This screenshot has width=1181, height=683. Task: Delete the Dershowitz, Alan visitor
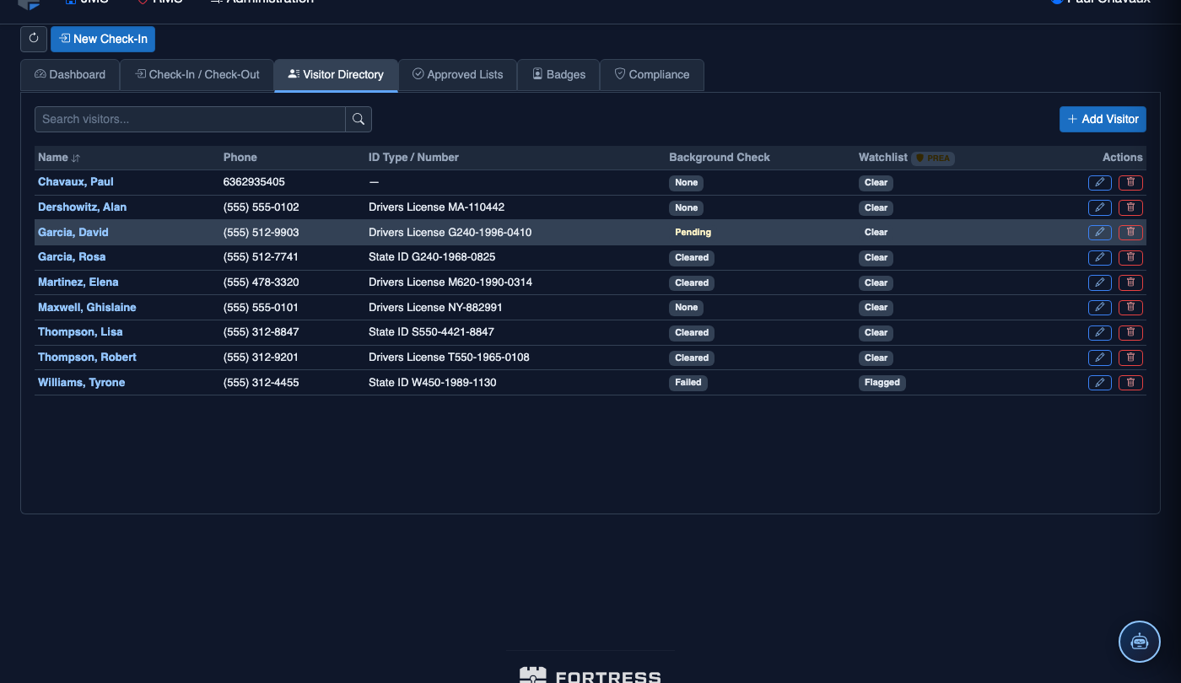click(x=1130, y=207)
